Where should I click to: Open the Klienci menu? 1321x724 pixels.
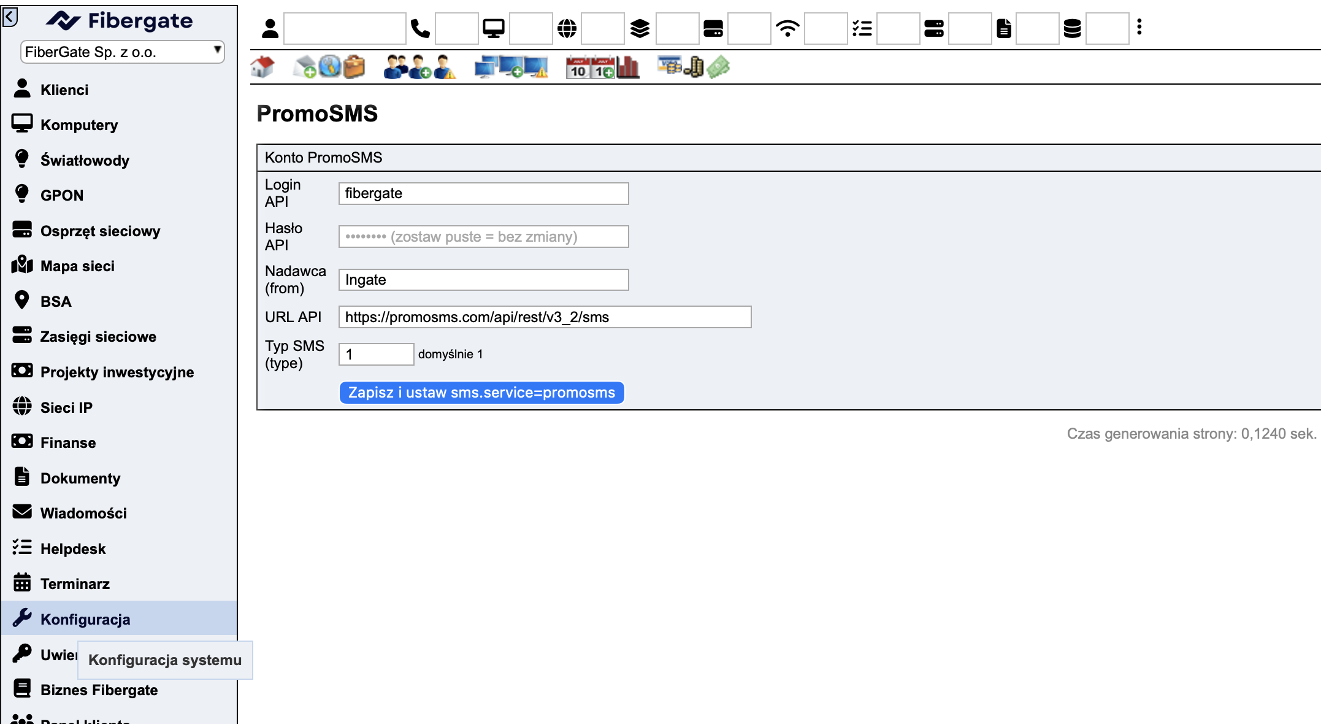point(119,90)
